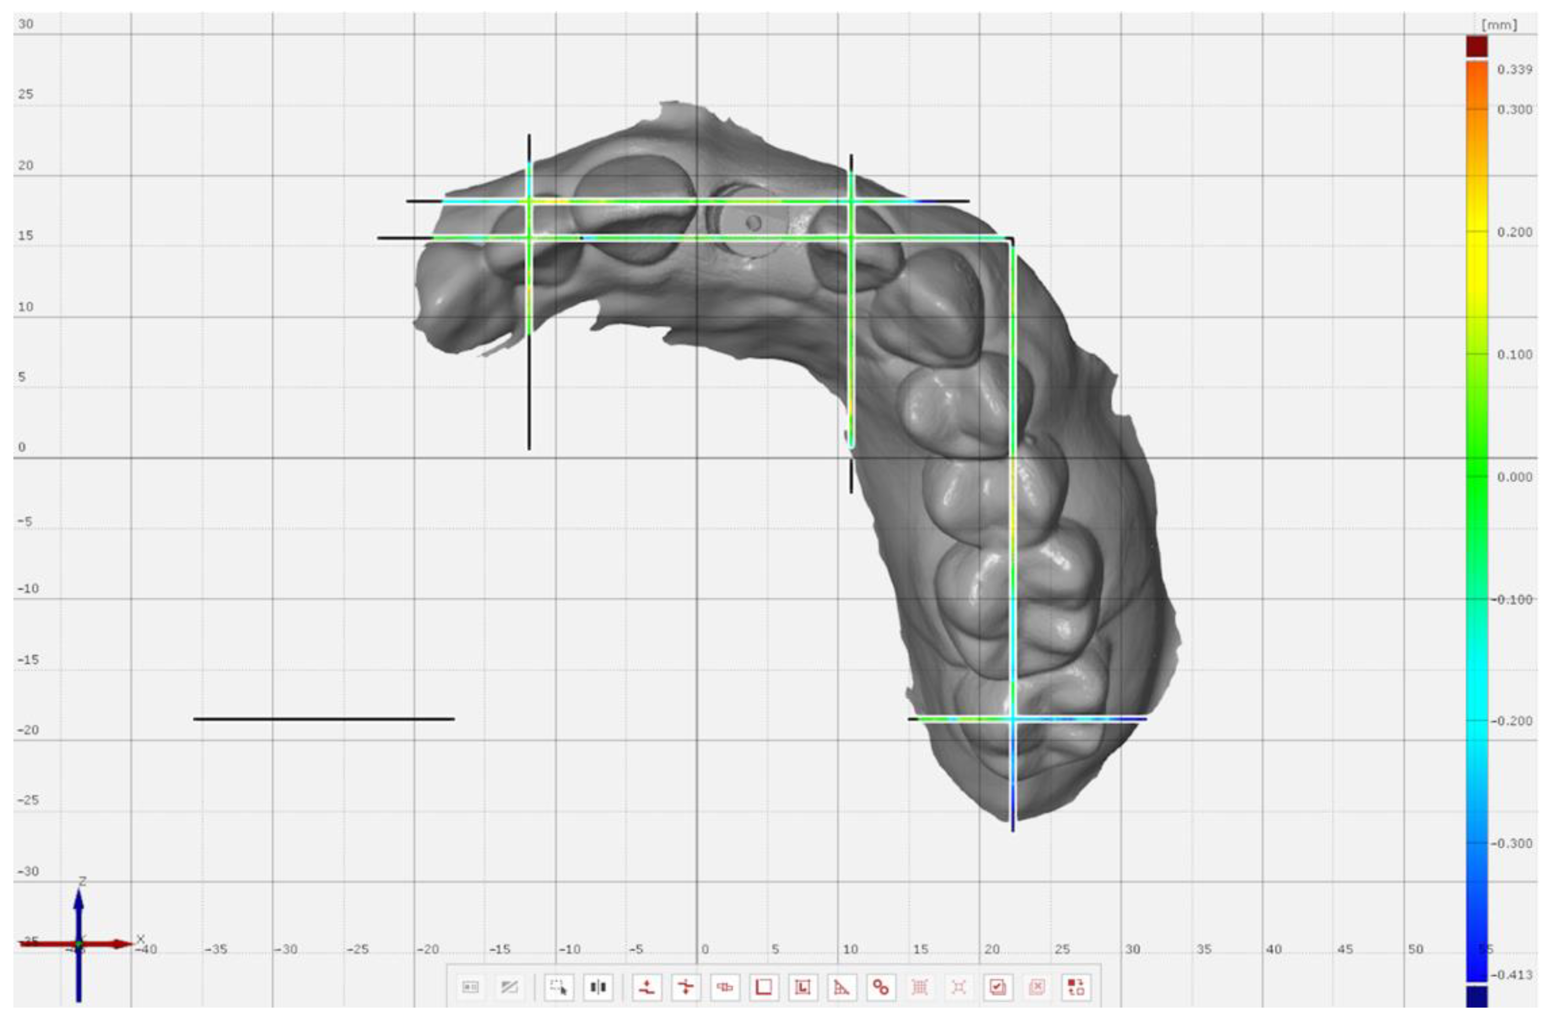Select the opposing arrows gap measurement icon

click(x=685, y=987)
